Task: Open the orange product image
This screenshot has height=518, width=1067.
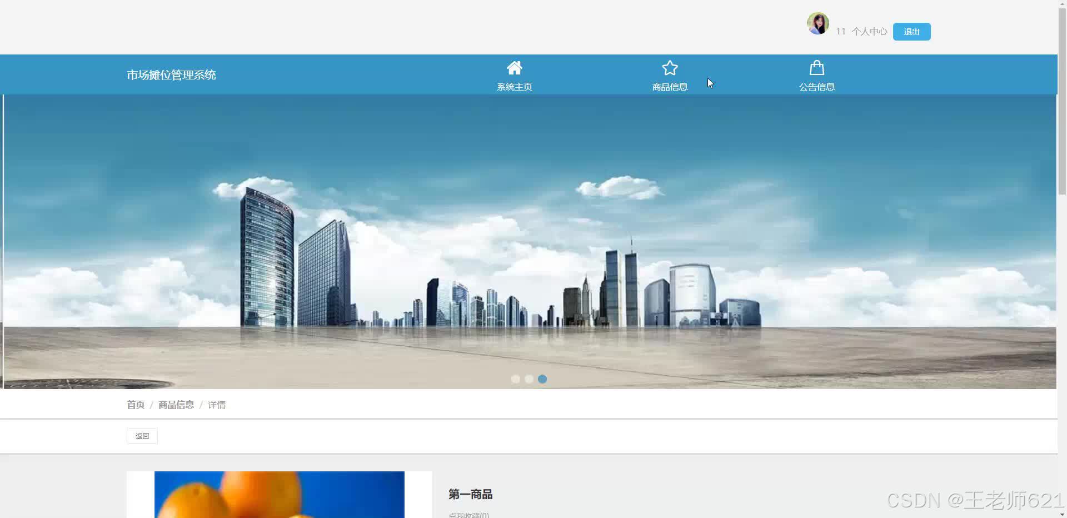Action: point(279,495)
